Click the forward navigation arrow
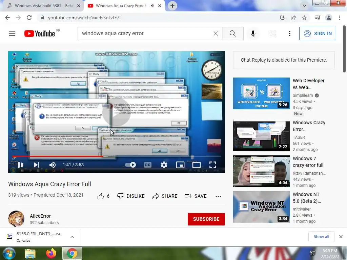The width and height of the screenshot is (347, 260). coord(18,18)
